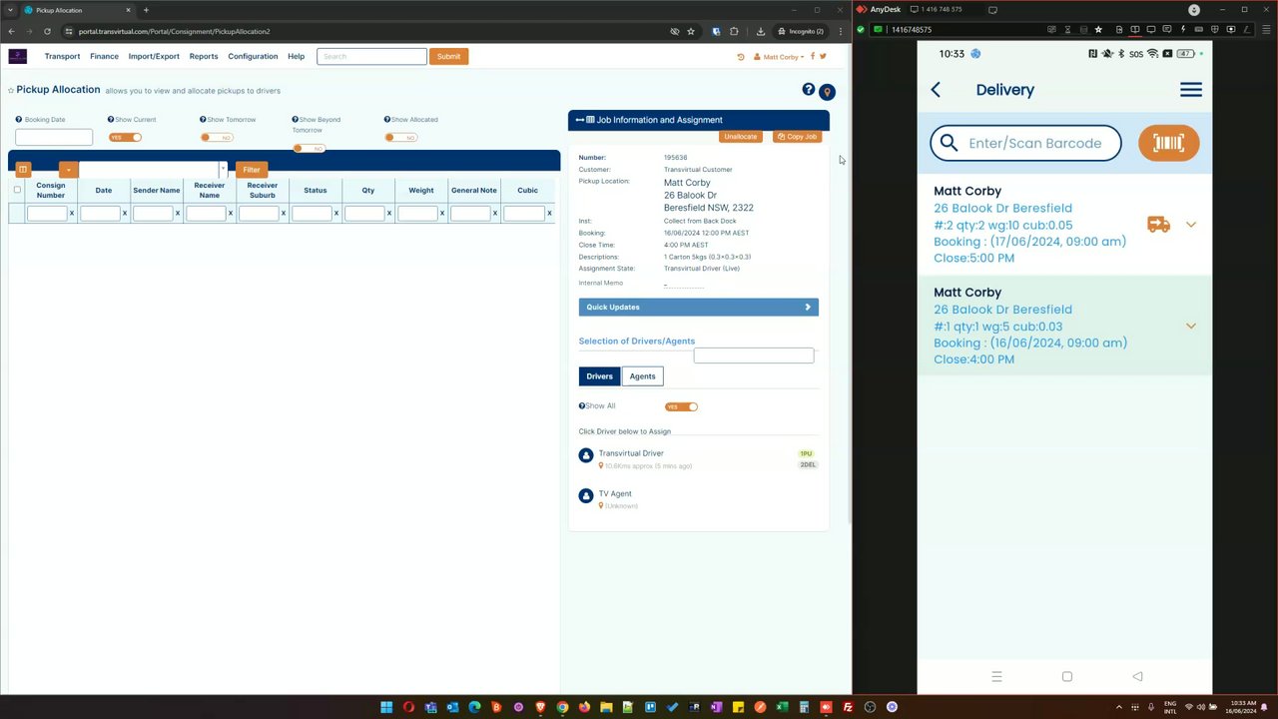The height and width of the screenshot is (719, 1278).
Task: Open FileZilla from the taskbar
Action: click(848, 707)
